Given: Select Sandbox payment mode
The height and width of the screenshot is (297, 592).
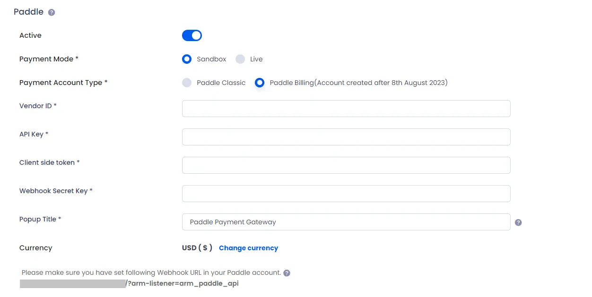Looking at the screenshot, I should click(187, 59).
